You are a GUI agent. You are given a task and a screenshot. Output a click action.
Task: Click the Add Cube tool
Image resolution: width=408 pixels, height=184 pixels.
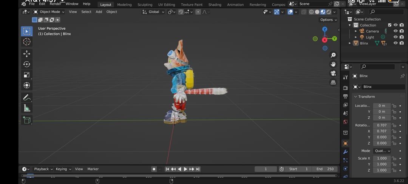(x=26, y=120)
